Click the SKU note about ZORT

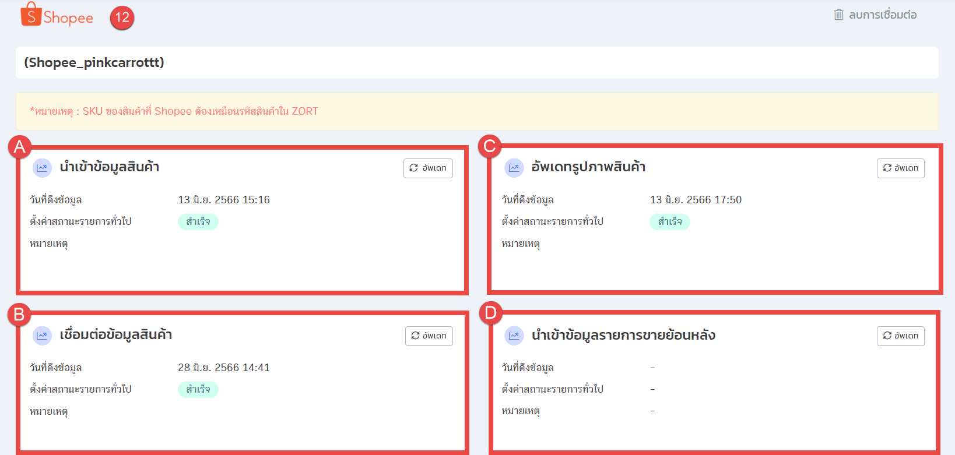174,111
